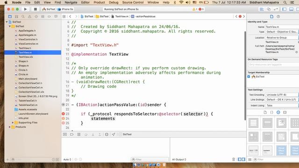The image size is (299, 168).
Task: Open the Test navigator tab
Action: [36, 17]
